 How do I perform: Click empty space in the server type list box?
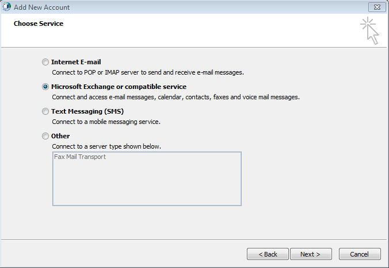(147, 184)
